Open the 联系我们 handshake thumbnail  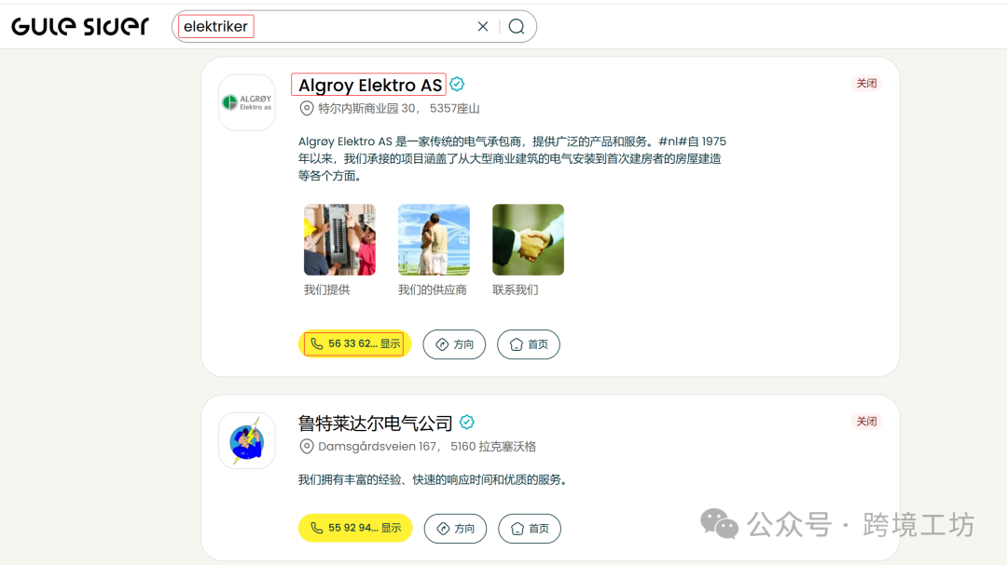coord(528,239)
